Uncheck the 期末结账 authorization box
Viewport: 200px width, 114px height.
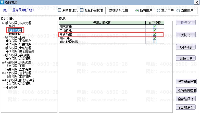point(155,27)
